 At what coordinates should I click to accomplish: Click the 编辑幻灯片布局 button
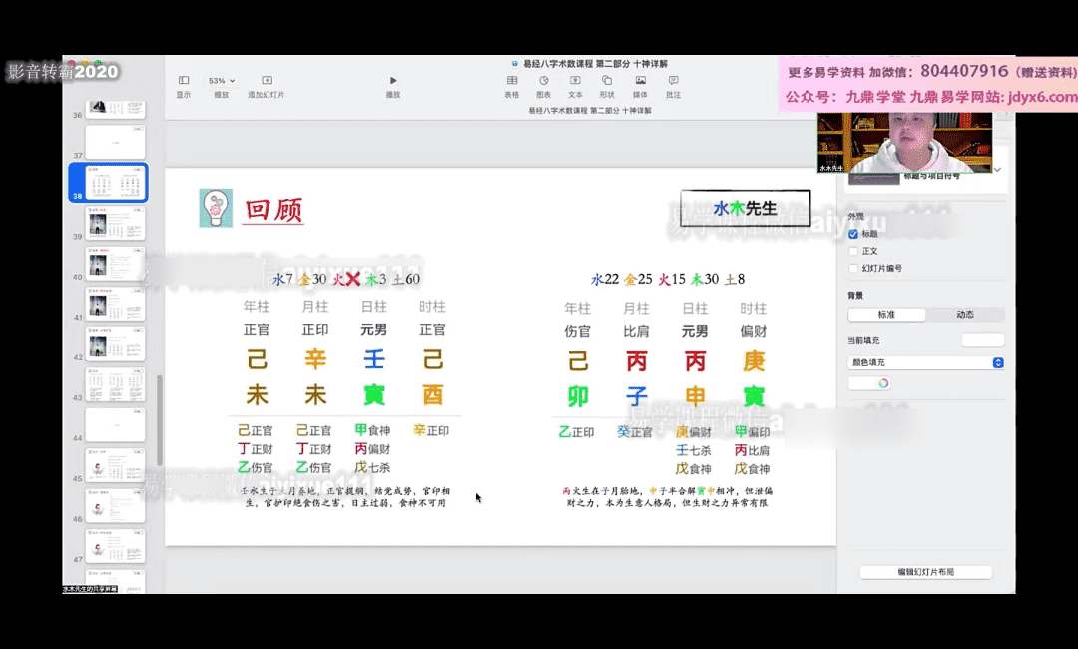pyautogui.click(x=925, y=572)
